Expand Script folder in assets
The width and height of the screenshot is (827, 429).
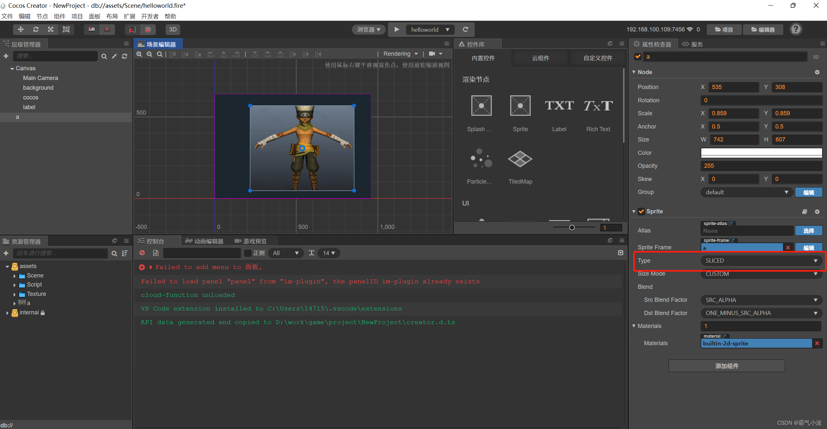(x=14, y=285)
